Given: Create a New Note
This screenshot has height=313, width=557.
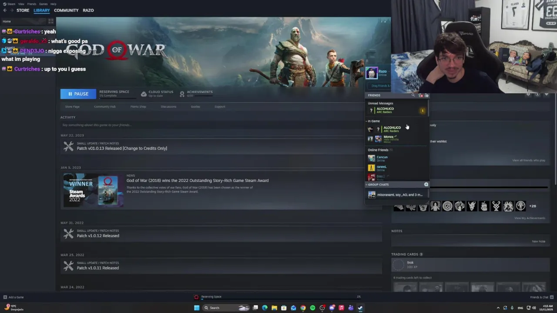Looking at the screenshot, I should pyautogui.click(x=538, y=241).
